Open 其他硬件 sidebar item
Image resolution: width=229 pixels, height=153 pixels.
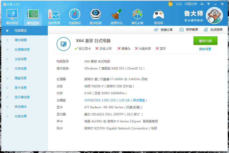point(24,107)
